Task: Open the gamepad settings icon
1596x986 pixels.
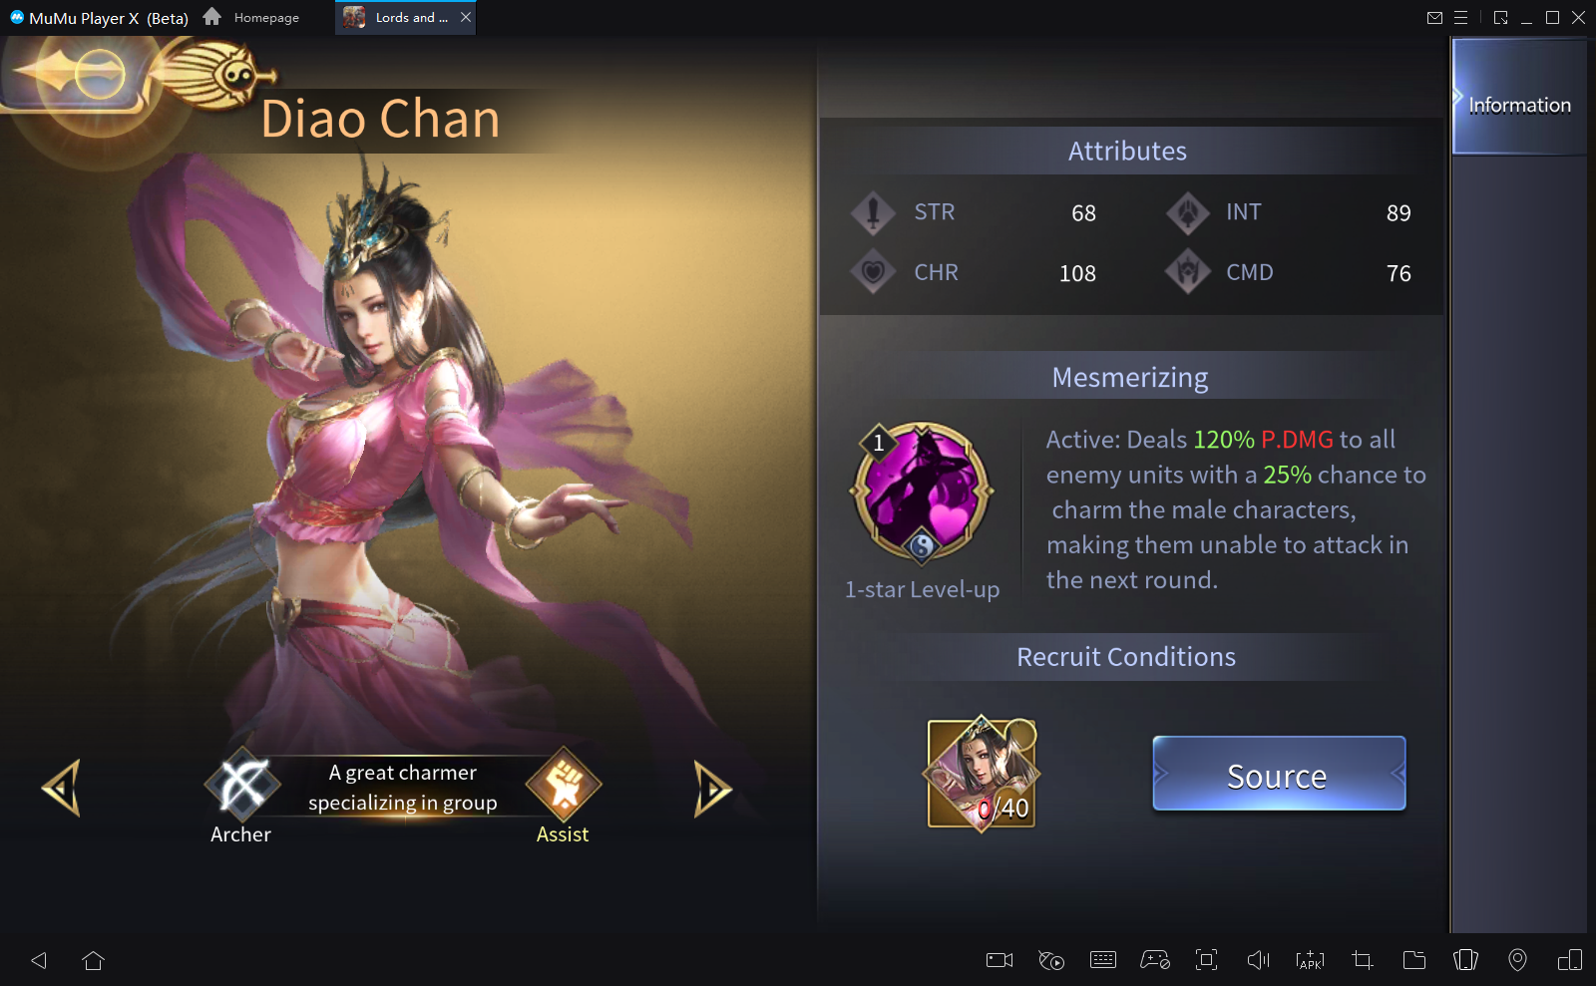Action: pos(1155,960)
